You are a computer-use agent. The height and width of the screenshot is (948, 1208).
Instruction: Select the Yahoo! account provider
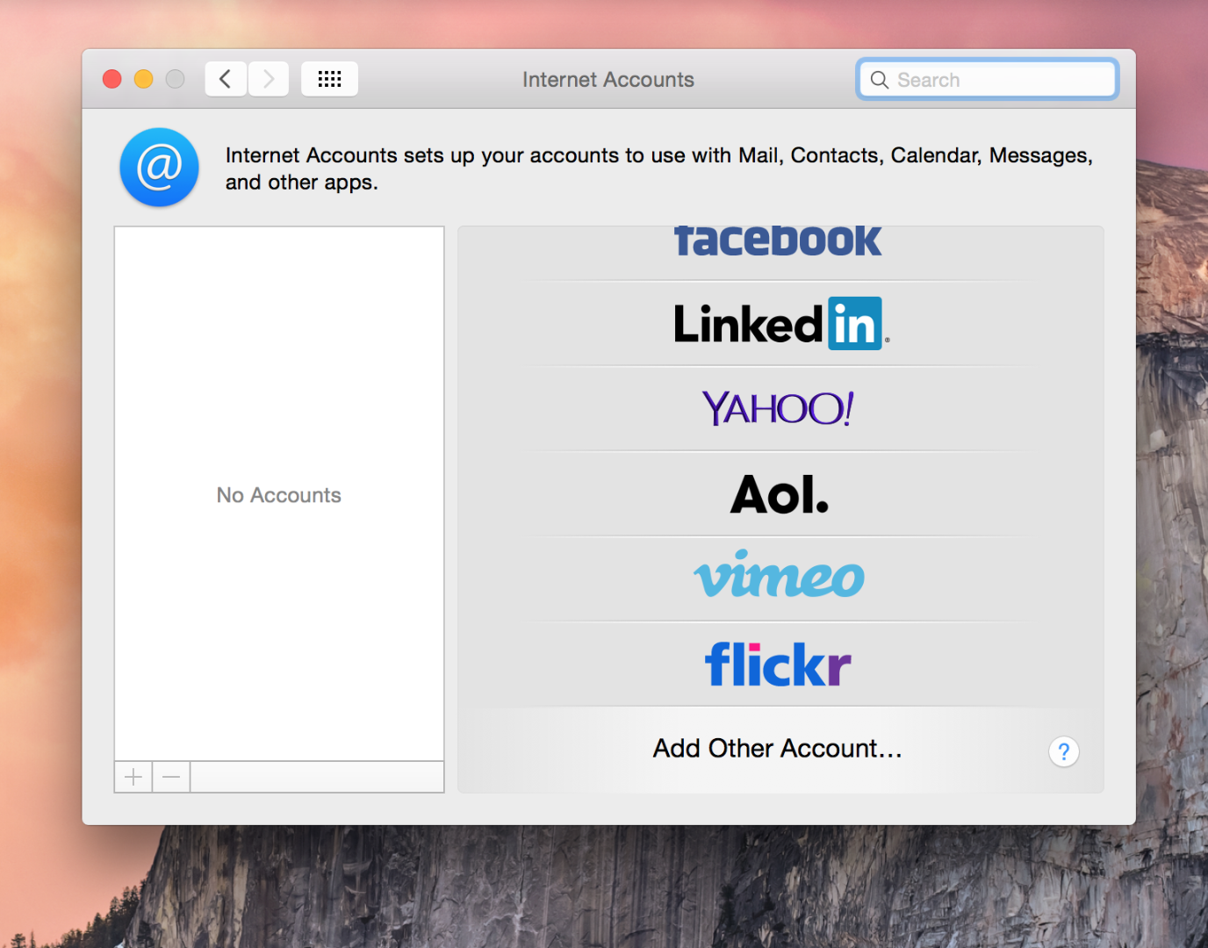click(x=778, y=409)
